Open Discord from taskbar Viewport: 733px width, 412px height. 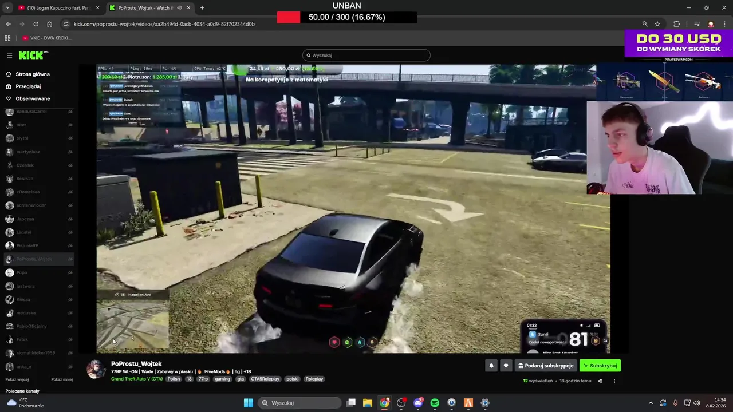coord(418,403)
